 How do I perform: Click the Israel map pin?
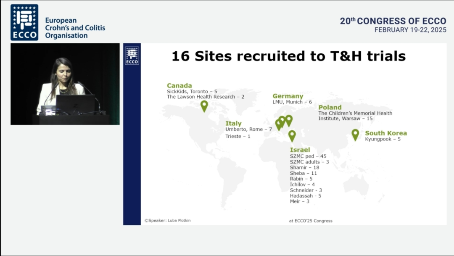click(292, 135)
